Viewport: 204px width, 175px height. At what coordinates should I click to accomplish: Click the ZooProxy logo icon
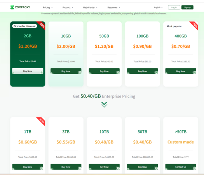click(x=12, y=7)
